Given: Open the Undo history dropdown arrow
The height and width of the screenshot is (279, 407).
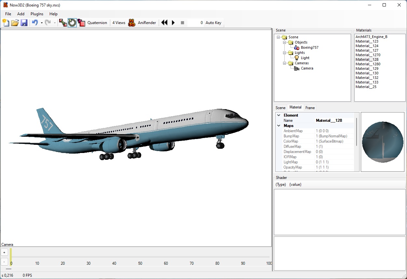Looking at the screenshot, I should point(42,23).
